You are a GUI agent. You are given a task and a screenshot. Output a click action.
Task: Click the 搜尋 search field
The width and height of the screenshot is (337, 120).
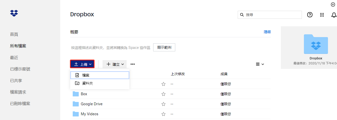pos(272,15)
